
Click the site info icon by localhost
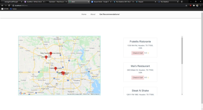(13, 6)
